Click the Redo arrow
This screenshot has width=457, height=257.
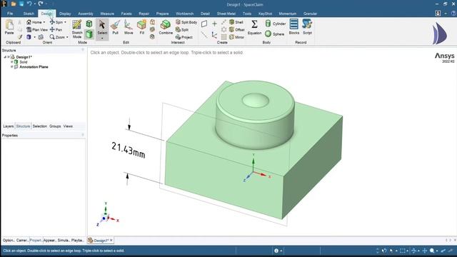tap(41, 4)
